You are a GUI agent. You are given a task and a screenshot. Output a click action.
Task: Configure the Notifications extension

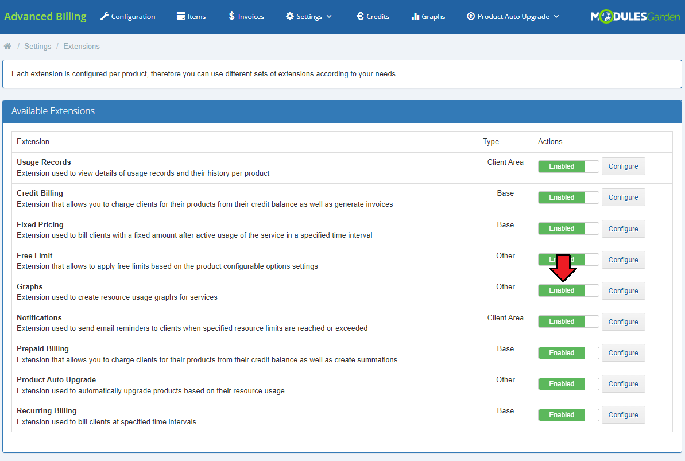point(623,322)
